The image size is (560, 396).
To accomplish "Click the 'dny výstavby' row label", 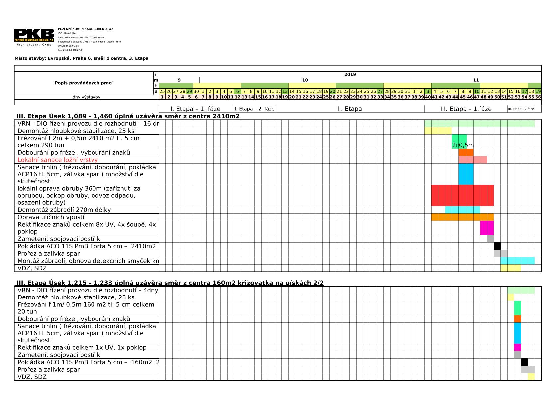I will click(86, 97).
